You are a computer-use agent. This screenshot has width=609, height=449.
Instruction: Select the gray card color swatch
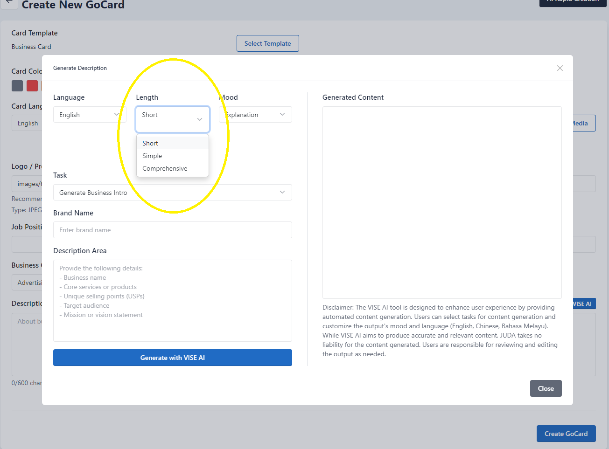tap(17, 86)
